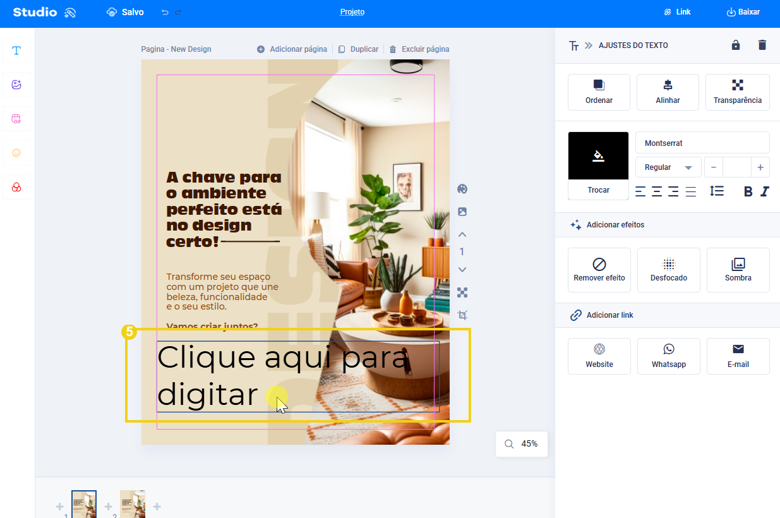Click plus before page 1 thumbnail
The image size is (780, 518).
pyautogui.click(x=59, y=507)
